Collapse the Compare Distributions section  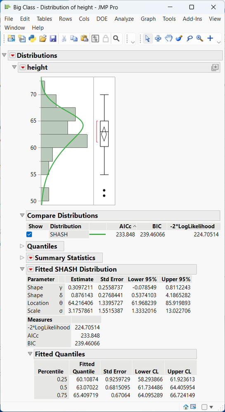(x=22, y=215)
